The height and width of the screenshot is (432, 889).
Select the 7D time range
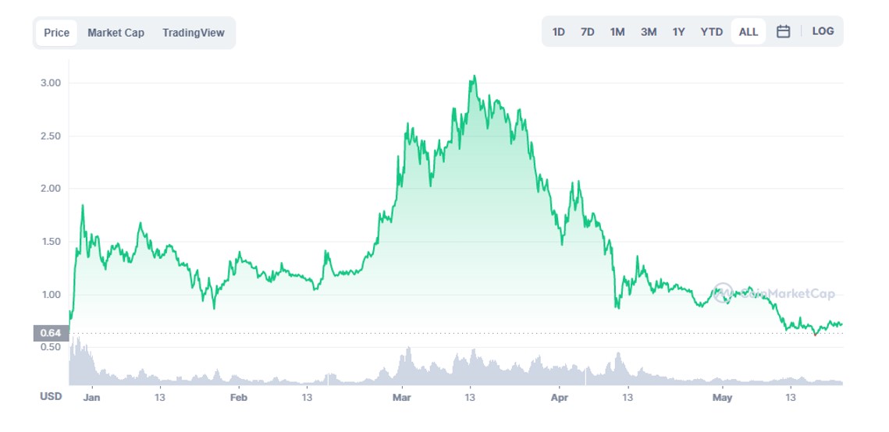(588, 32)
